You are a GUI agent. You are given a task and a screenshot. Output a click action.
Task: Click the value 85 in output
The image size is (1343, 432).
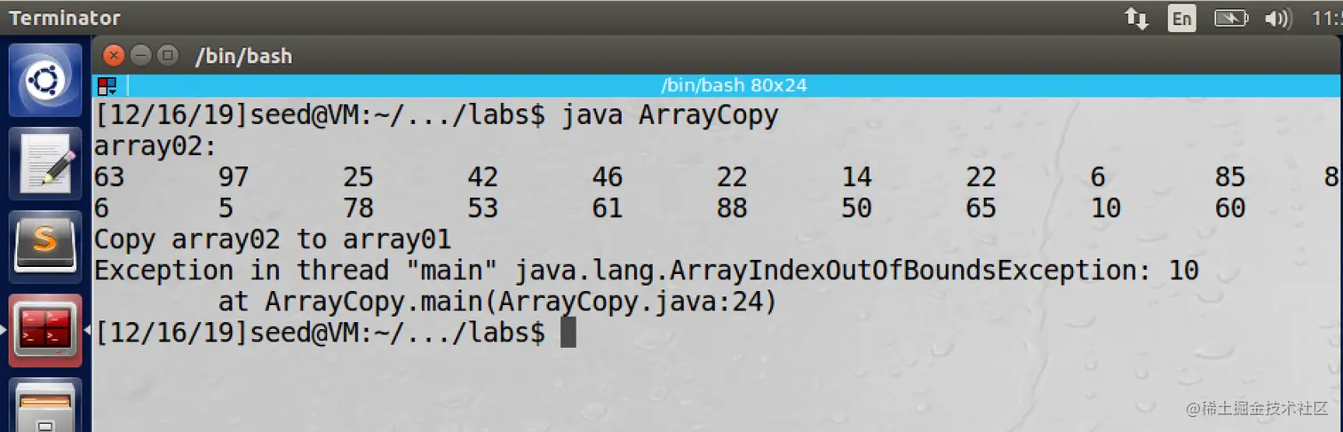pos(1230,177)
